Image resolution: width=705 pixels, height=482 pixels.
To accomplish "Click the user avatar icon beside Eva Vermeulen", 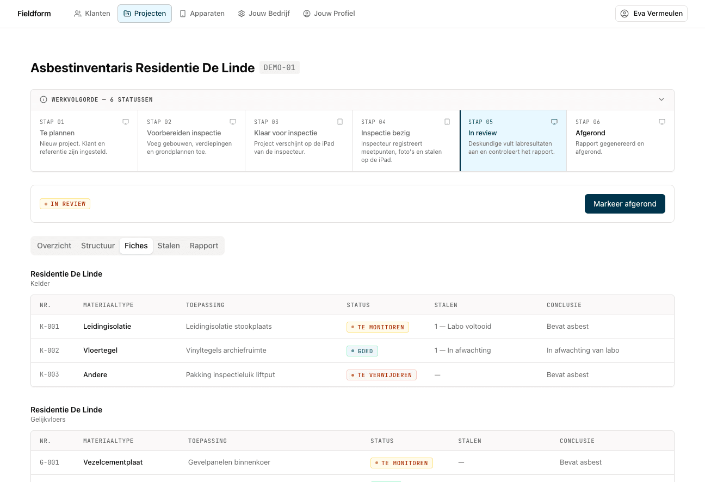I will (624, 14).
